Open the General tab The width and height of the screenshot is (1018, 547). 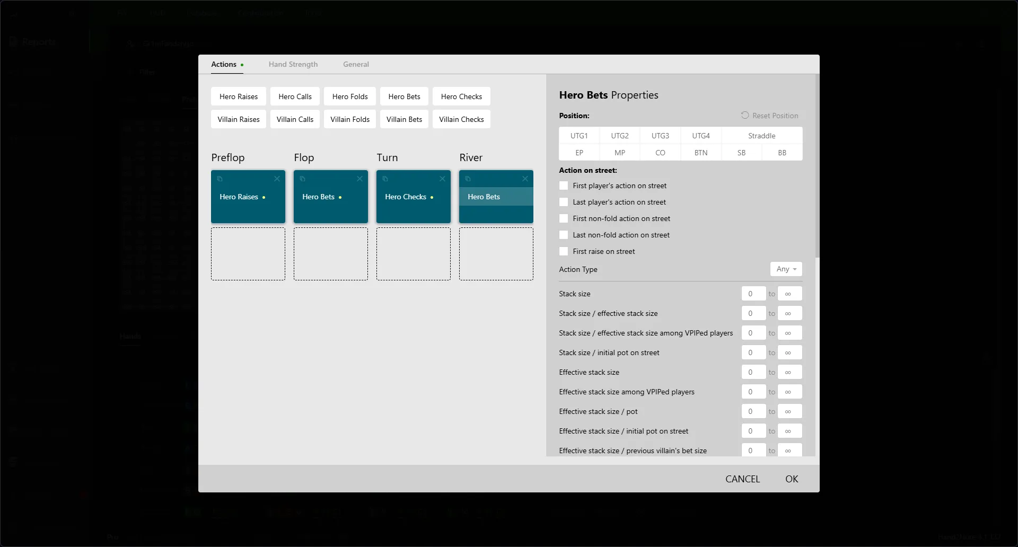pos(356,65)
